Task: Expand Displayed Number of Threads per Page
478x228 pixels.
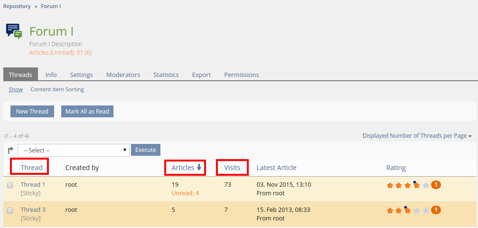Action: [417, 135]
